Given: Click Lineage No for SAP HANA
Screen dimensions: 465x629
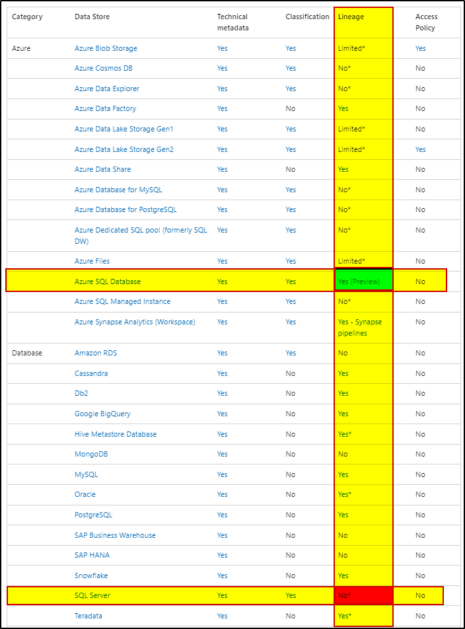Looking at the screenshot, I should [x=343, y=555].
